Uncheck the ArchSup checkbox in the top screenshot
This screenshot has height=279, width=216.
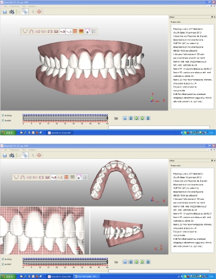click(3, 115)
